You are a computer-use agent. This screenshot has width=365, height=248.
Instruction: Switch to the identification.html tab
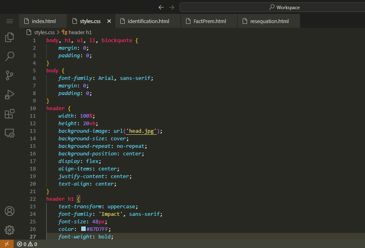coord(148,21)
